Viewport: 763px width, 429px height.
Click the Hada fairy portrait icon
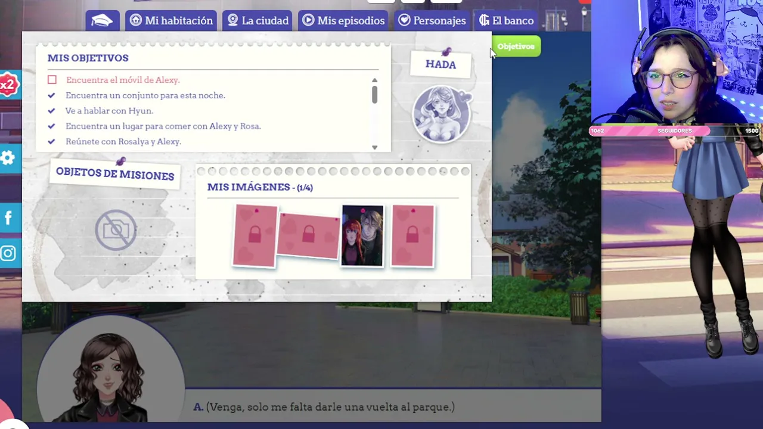pos(442,113)
